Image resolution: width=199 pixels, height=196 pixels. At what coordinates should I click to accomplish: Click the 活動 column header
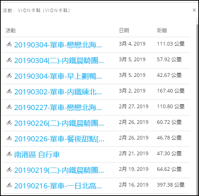pyautogui.click(x=11, y=31)
